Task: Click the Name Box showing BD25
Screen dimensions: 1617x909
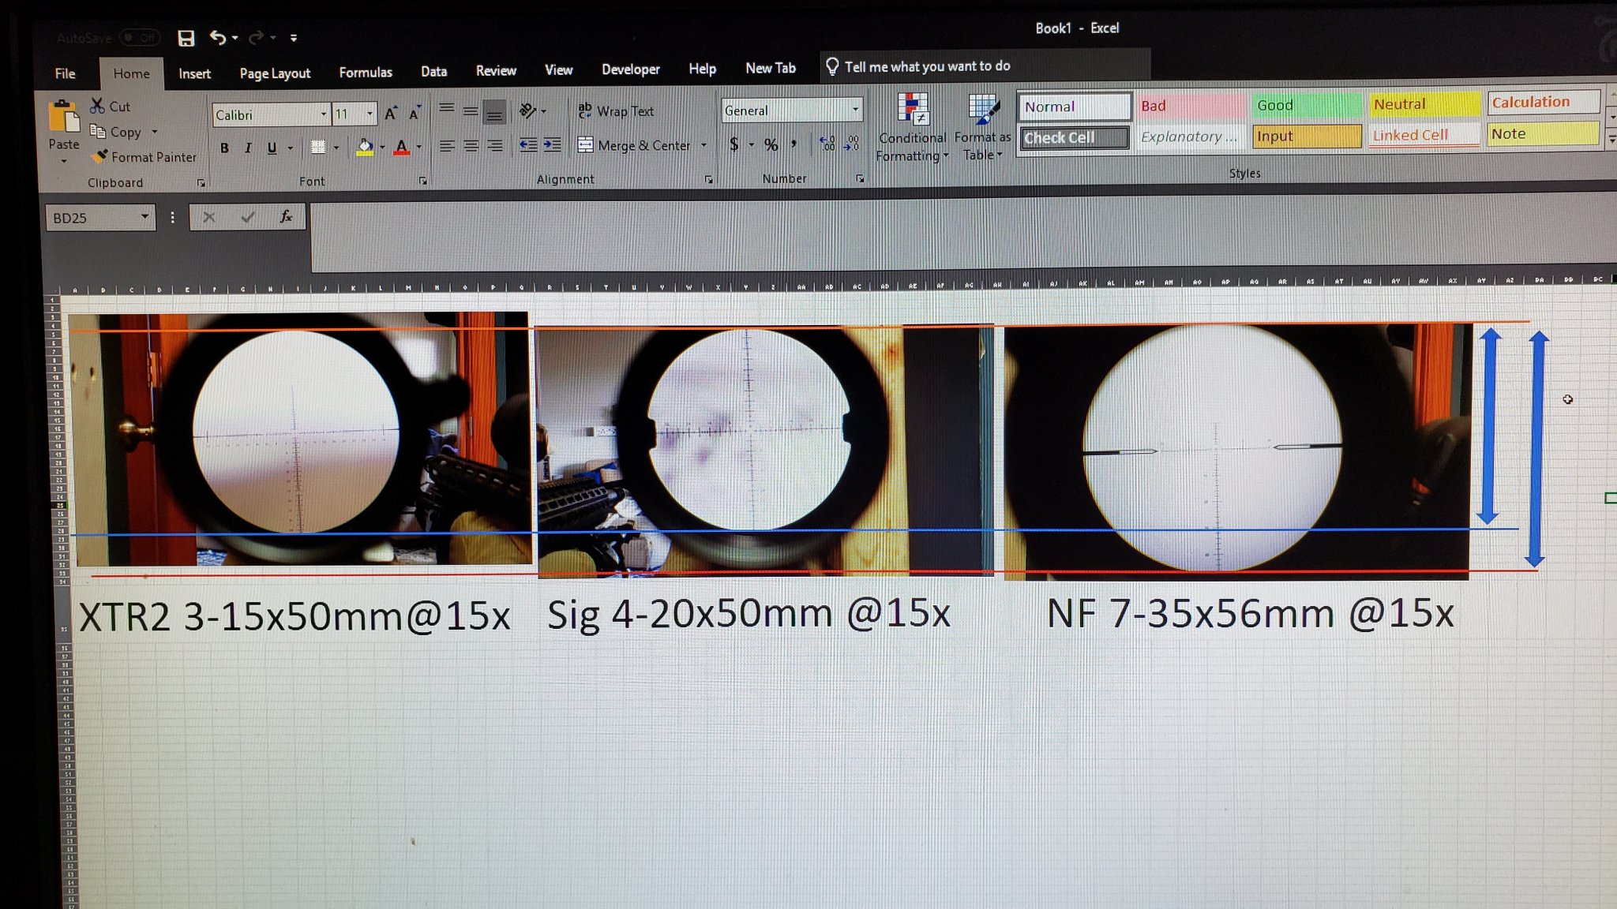Action: click(100, 218)
